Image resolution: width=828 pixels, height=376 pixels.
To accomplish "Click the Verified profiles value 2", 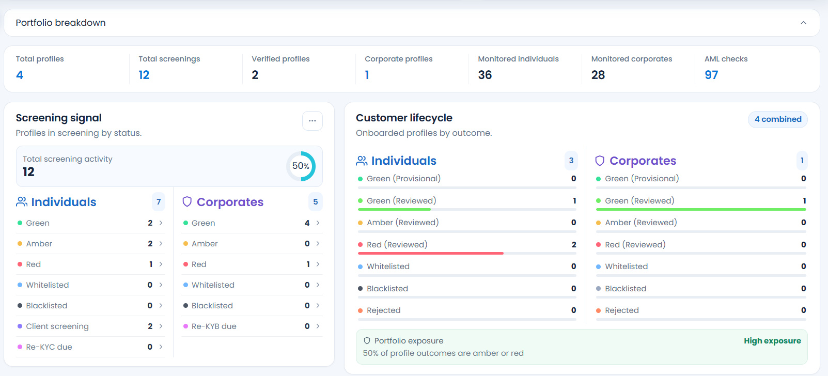I will (255, 75).
